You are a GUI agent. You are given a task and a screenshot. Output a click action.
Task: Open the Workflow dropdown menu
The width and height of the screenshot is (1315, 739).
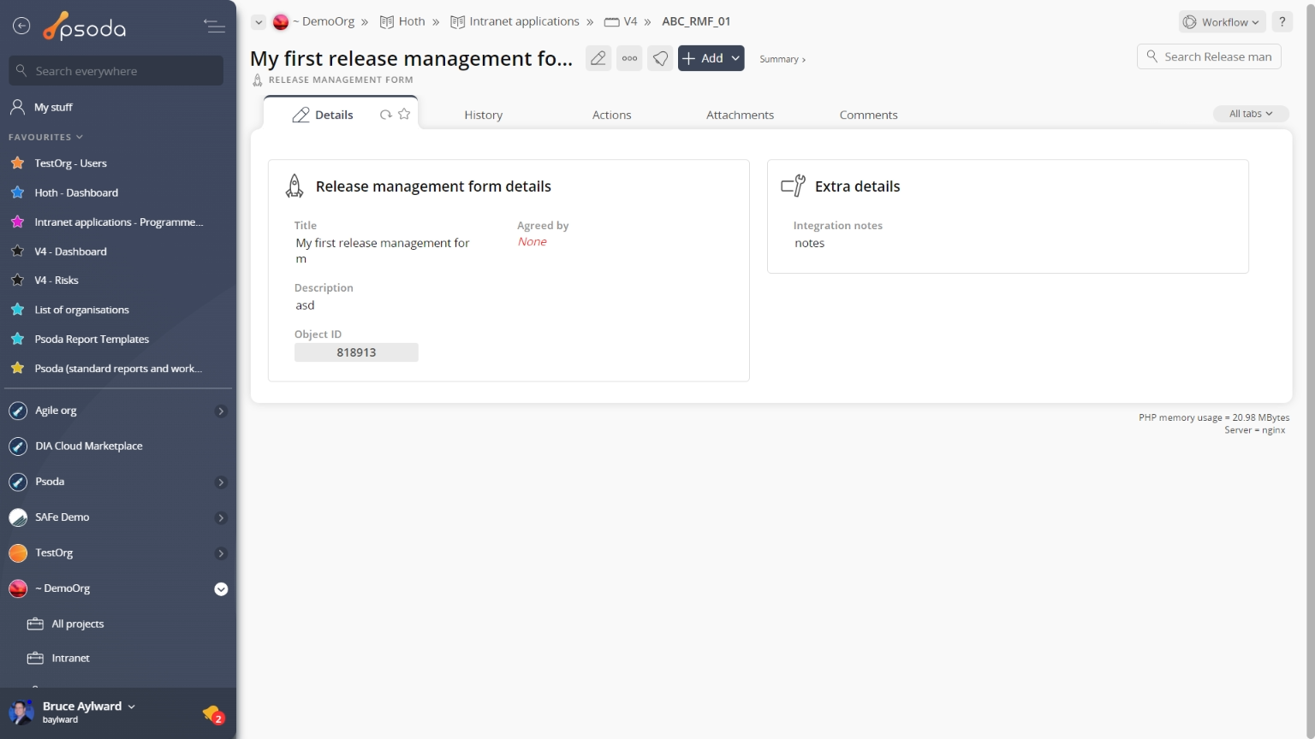(x=1222, y=22)
